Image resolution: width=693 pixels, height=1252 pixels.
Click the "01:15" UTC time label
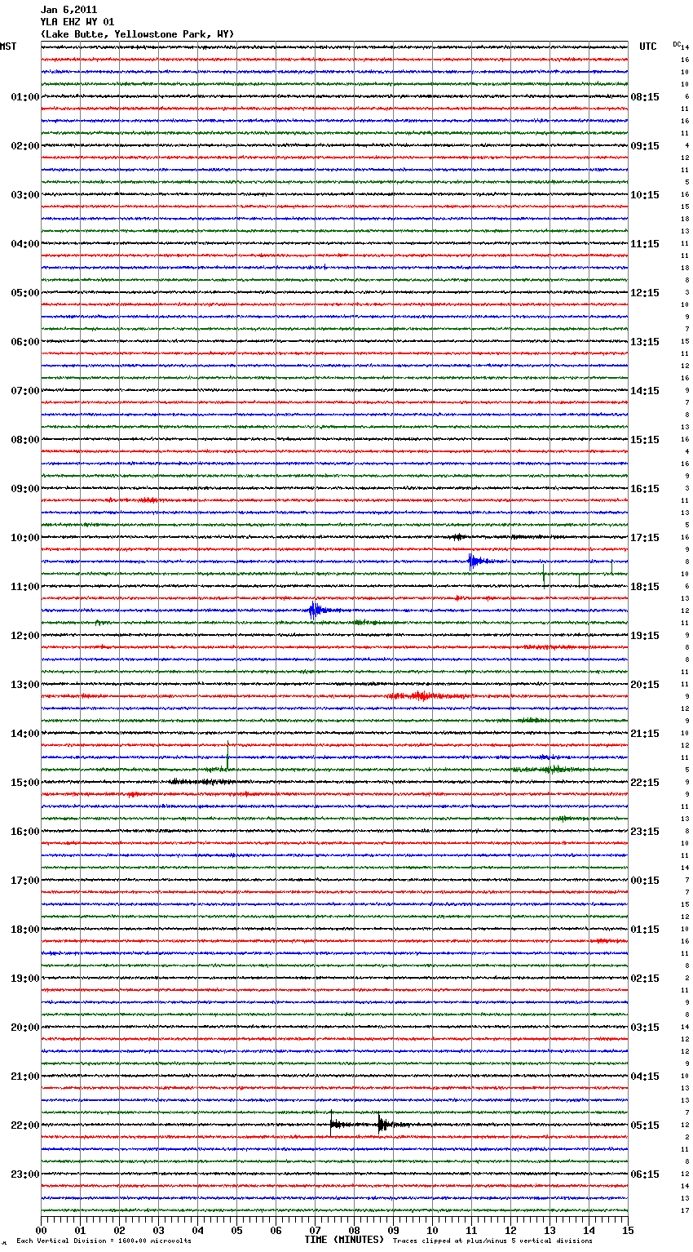tap(645, 930)
